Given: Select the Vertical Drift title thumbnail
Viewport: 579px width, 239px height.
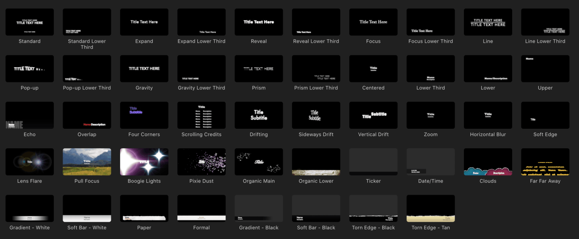Looking at the screenshot, I should (x=373, y=115).
